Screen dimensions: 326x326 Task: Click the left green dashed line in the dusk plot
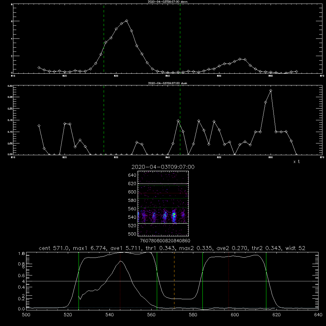pyautogui.click(x=104, y=120)
